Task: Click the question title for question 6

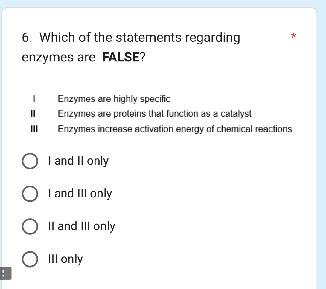Action: coord(130,37)
